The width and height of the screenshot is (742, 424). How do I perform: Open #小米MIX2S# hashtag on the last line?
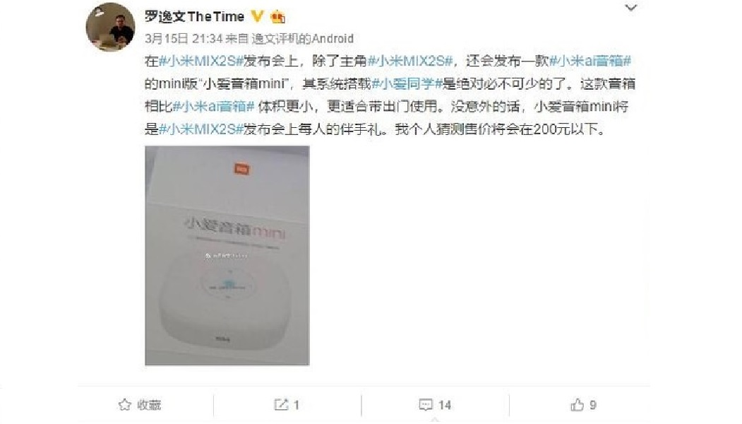(x=201, y=129)
